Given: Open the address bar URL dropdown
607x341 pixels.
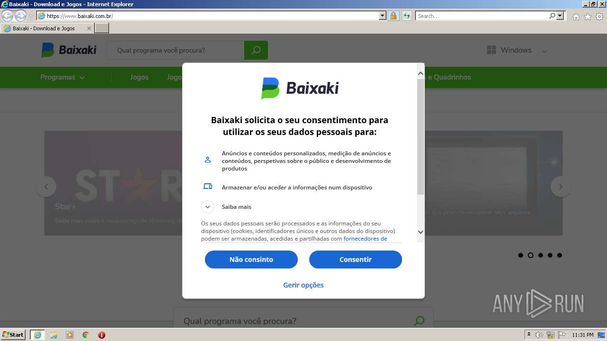Looking at the screenshot, I should tap(383, 16).
